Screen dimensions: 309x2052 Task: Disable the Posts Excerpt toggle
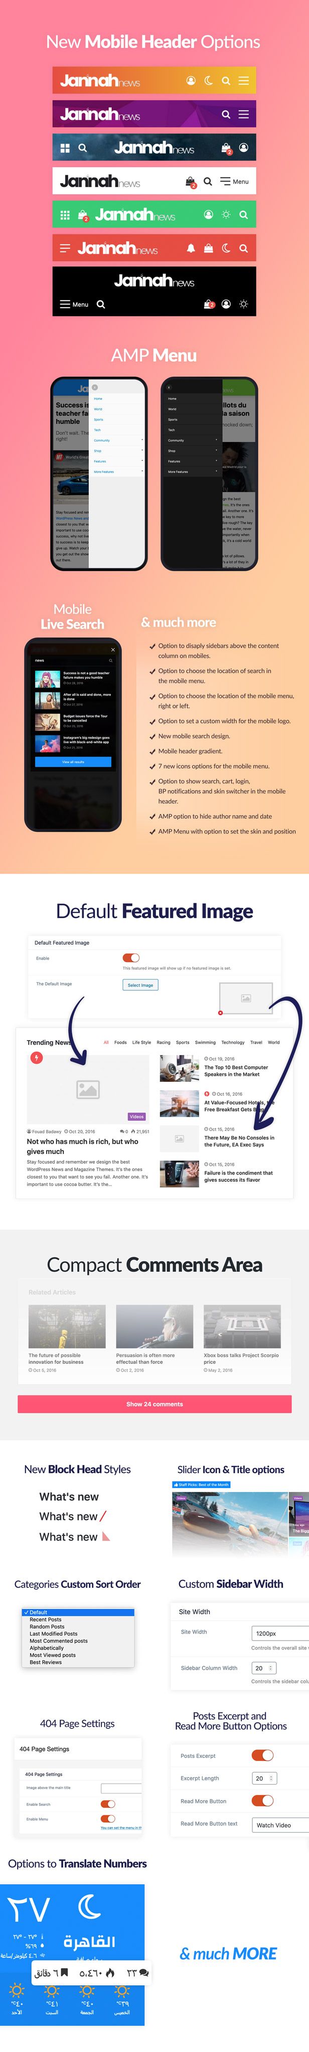263,1755
